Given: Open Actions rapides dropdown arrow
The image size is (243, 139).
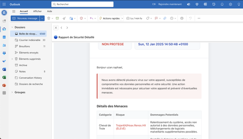Looking at the screenshot, I should point(122,18).
